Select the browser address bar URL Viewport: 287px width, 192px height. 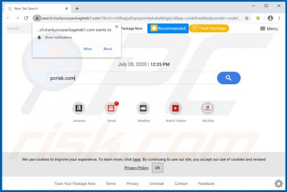(x=140, y=18)
